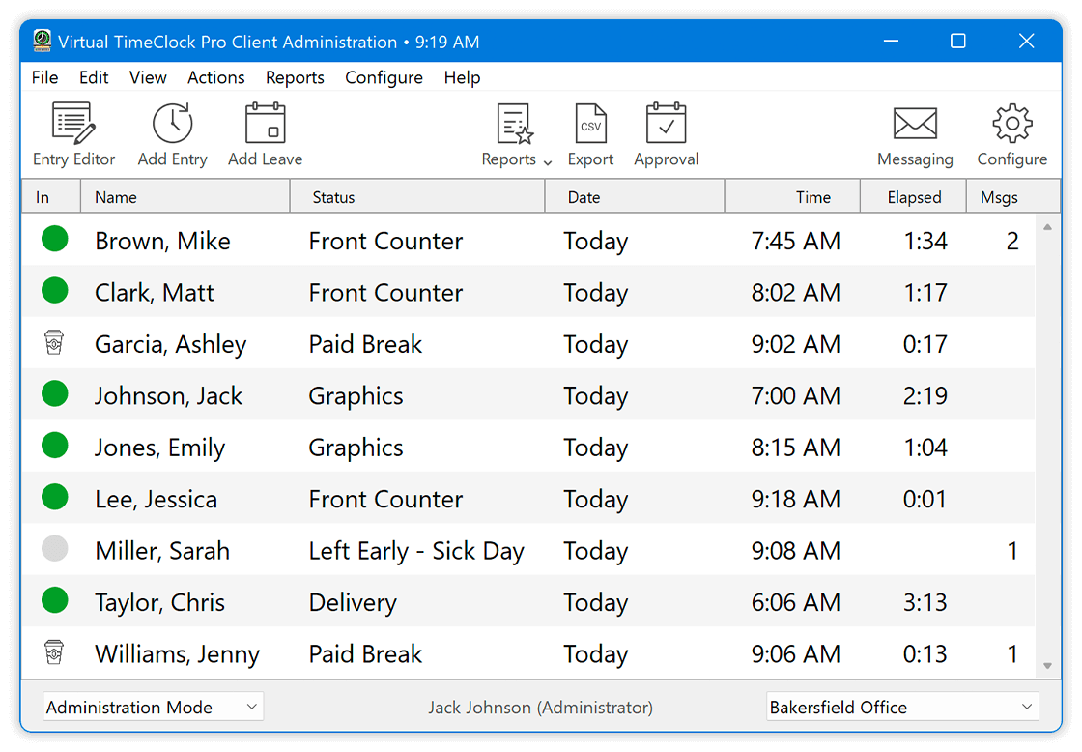Click the Left Early - Sick Day status

[416, 551]
